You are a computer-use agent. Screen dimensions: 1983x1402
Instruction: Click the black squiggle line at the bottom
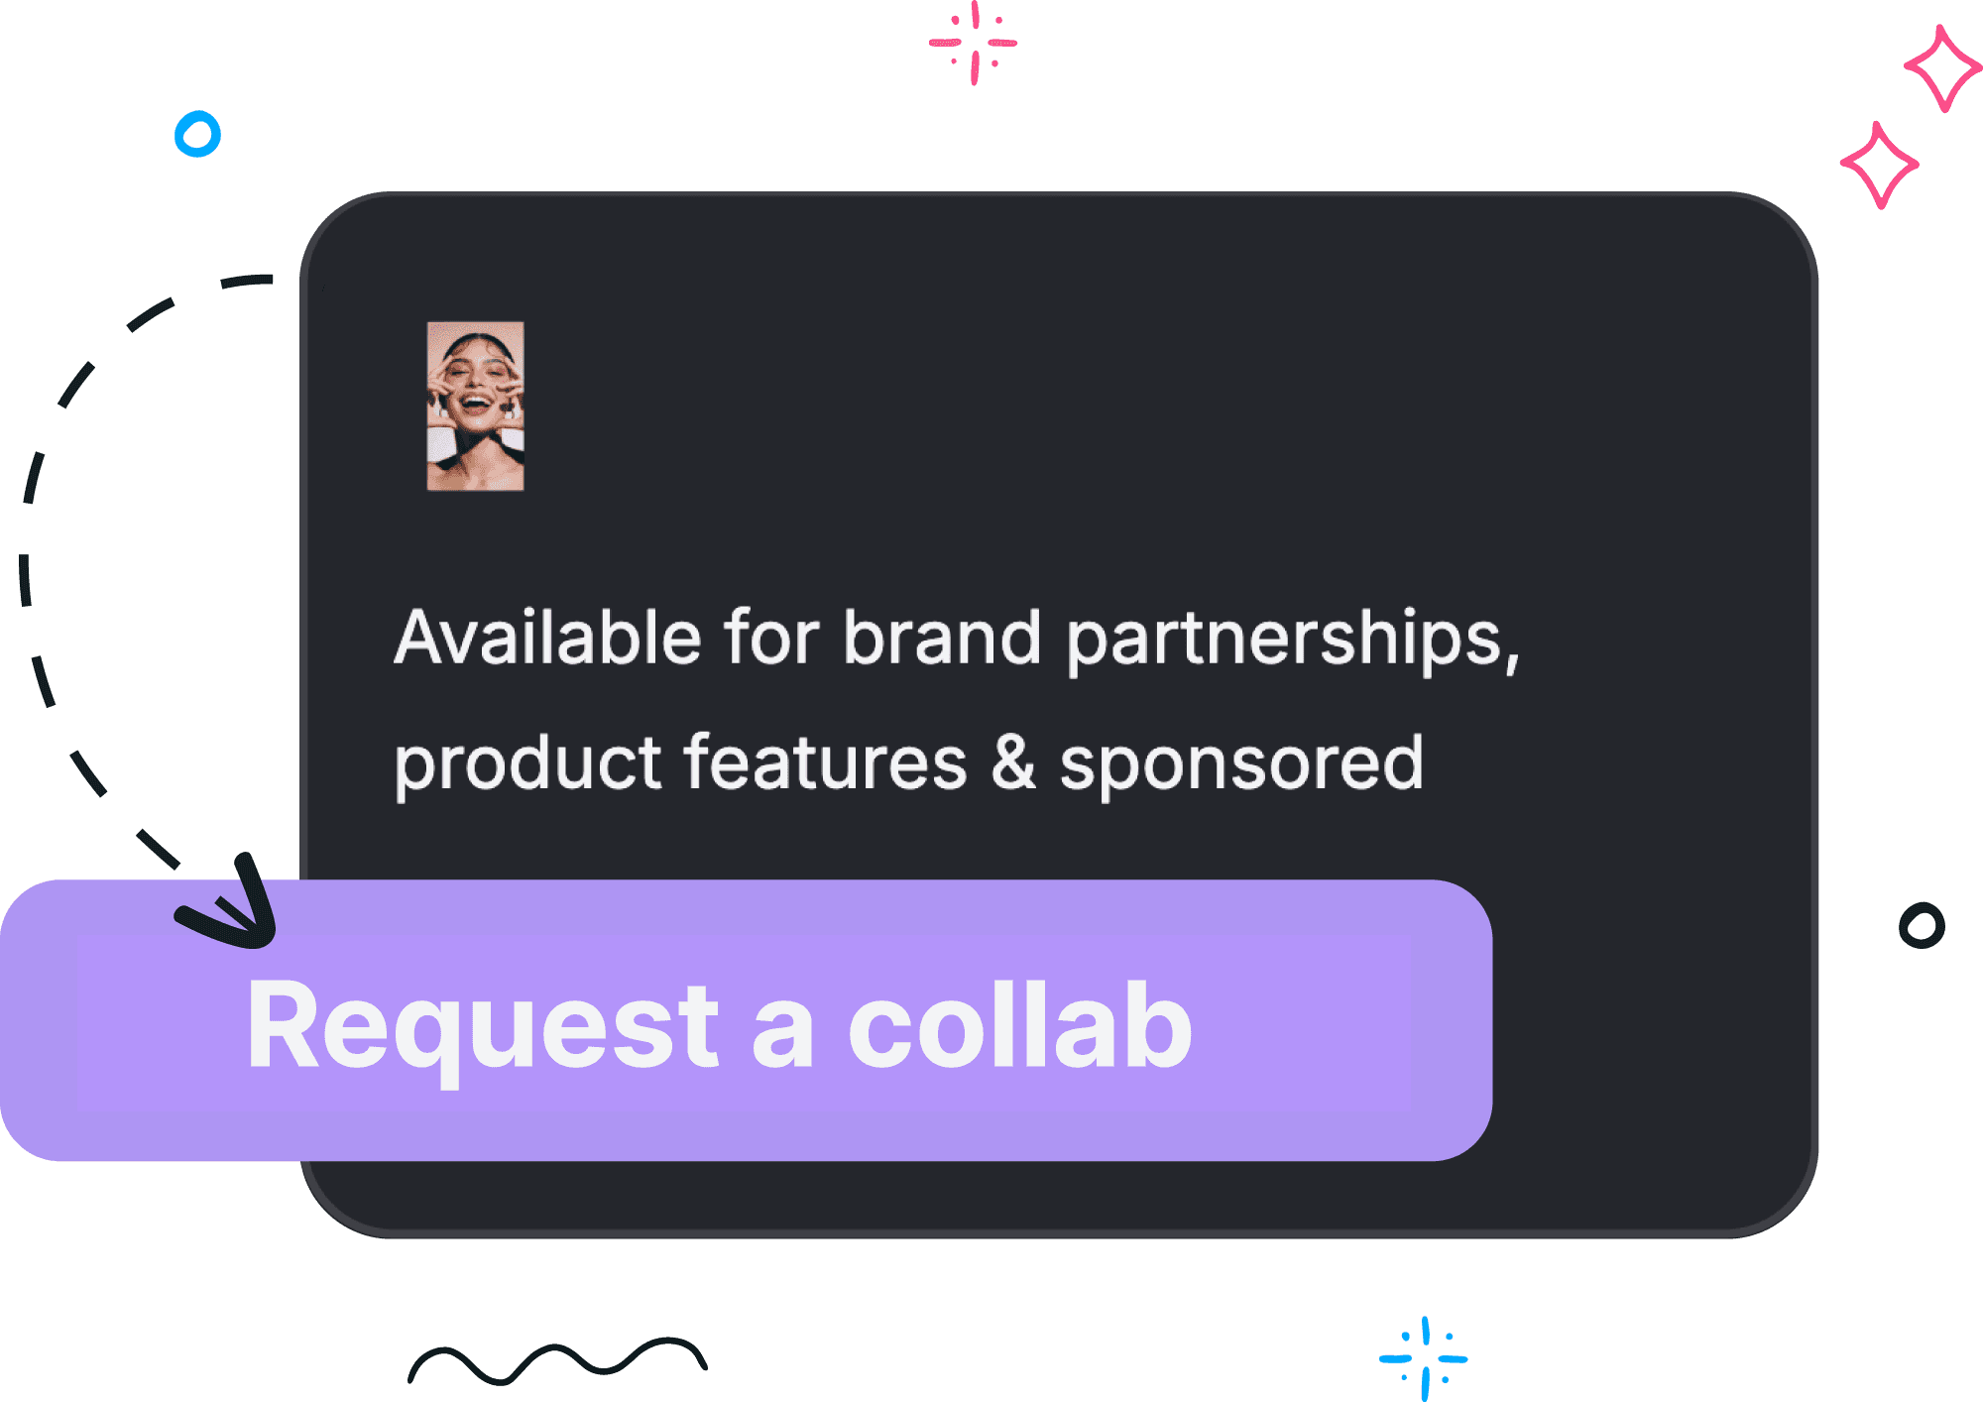point(557,1362)
